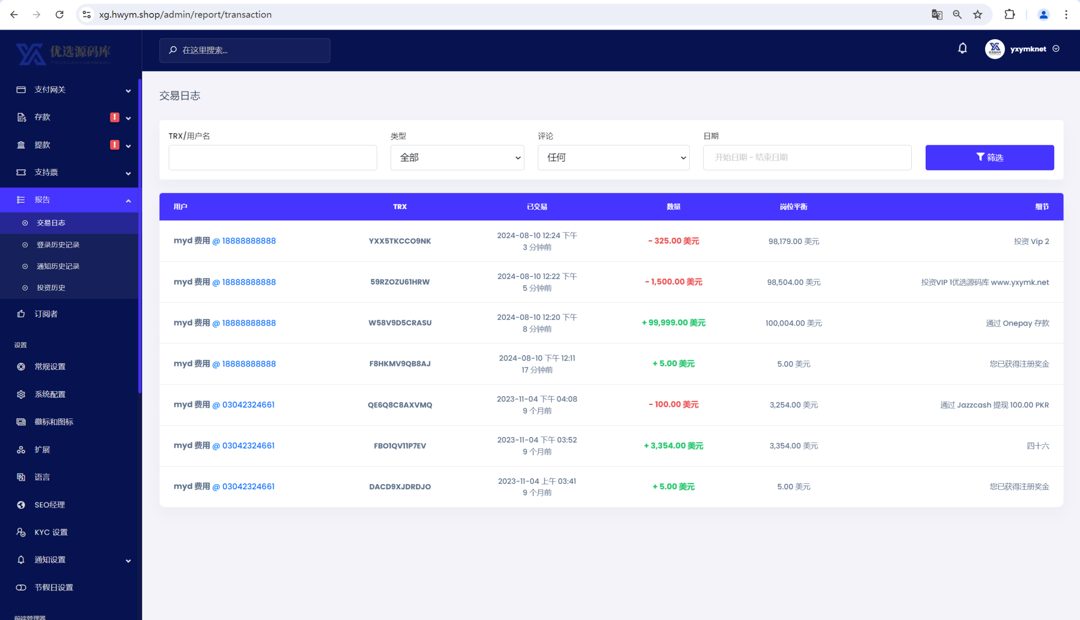
Task: Click the red alert badge beside 提款
Action: pyautogui.click(x=114, y=145)
